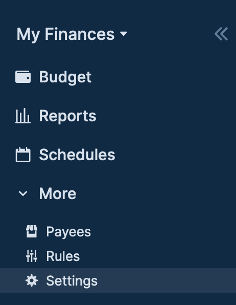Collapse the More section using its chevron
This screenshot has height=305, width=236.
23,193
